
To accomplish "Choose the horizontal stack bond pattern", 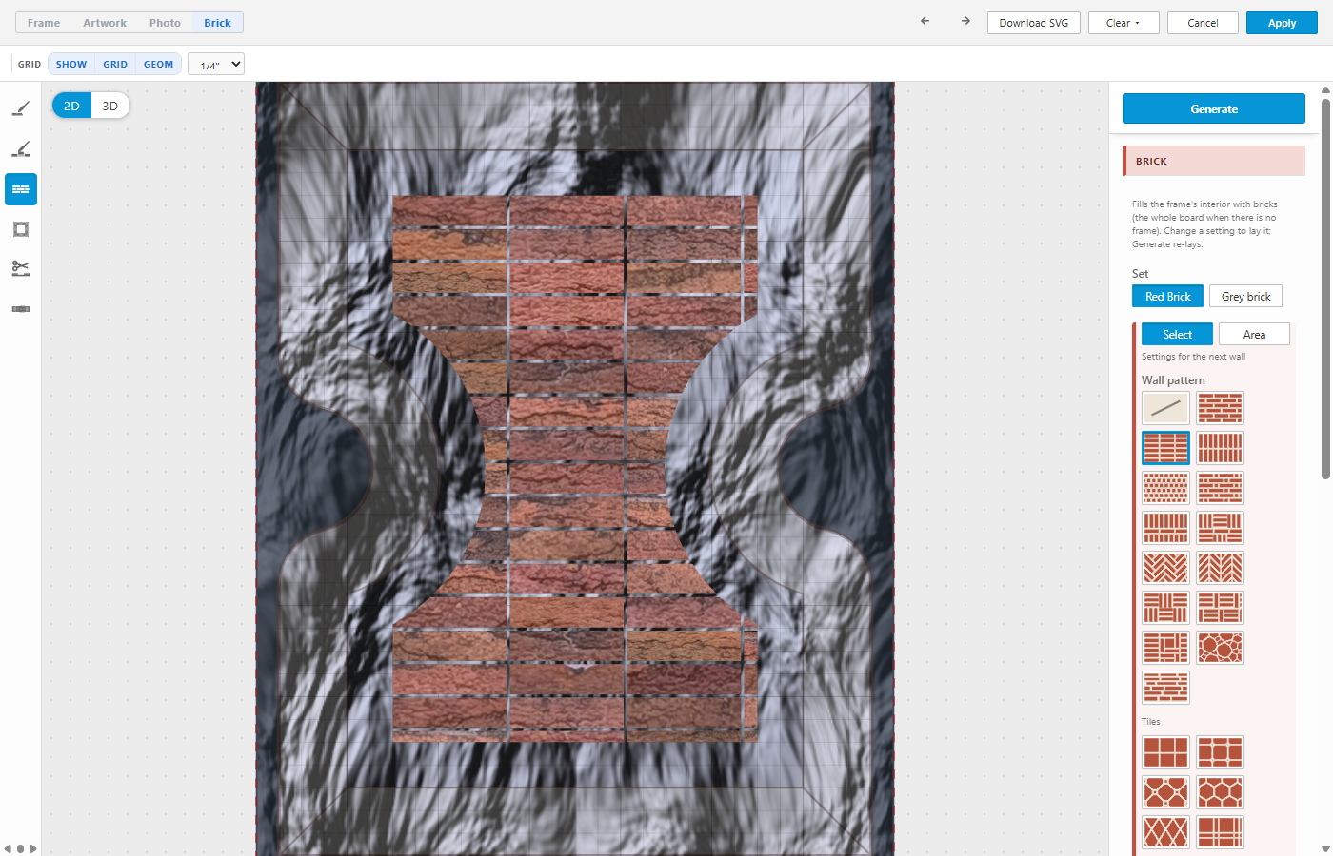I will pyautogui.click(x=1165, y=448).
